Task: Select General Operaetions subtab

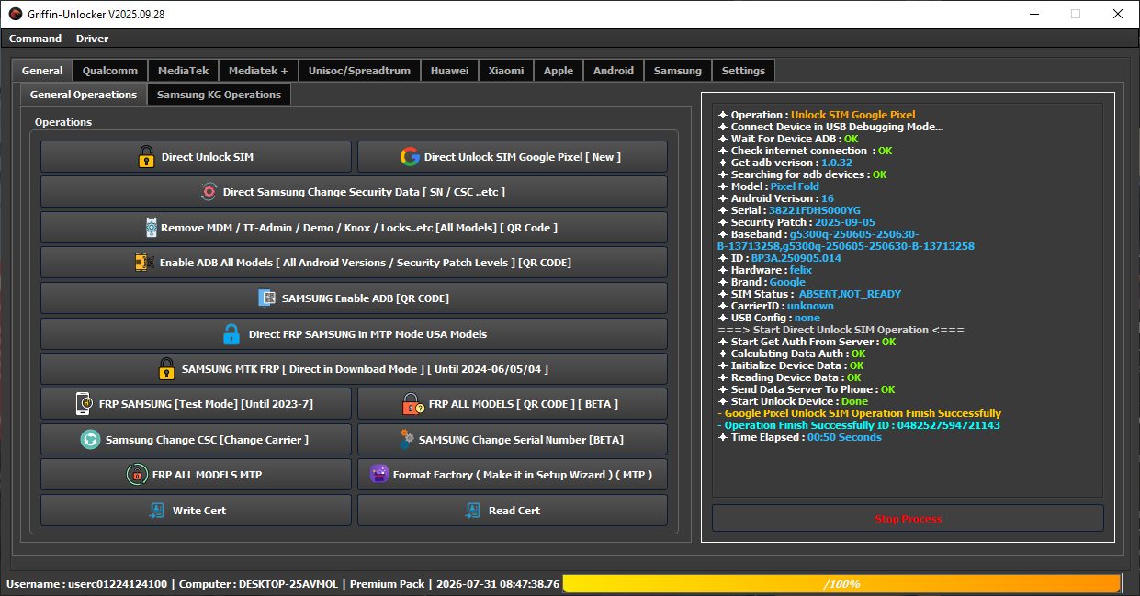Action: pos(84,95)
